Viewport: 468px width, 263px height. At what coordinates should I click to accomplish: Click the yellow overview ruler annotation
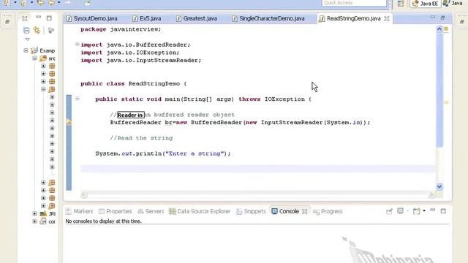pyautogui.click(x=446, y=102)
